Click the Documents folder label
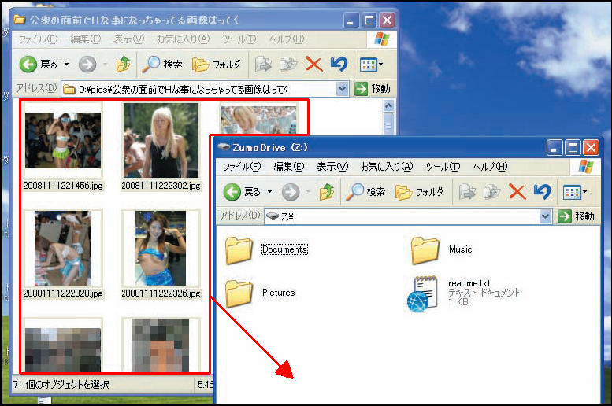This screenshot has width=612, height=406. [284, 249]
